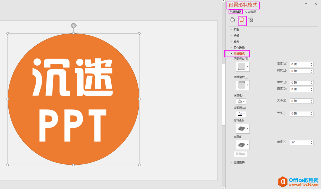Open the bottom bevel (底部棱台) preset picker
The height and width of the screenshot is (189, 321).
(243, 85)
